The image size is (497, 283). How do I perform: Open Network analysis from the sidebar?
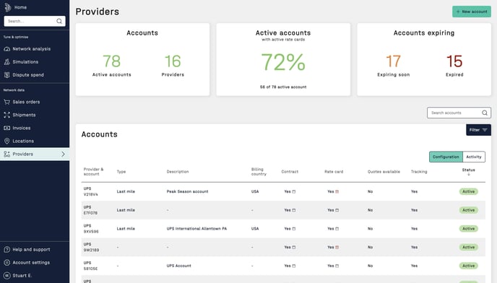[x=31, y=49]
